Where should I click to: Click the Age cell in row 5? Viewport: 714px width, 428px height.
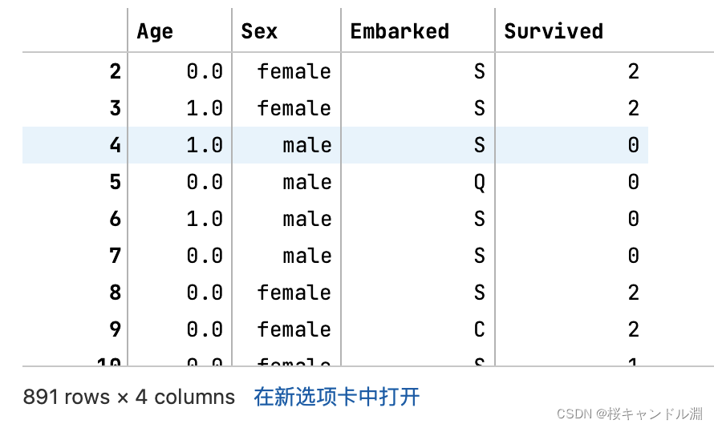point(204,182)
